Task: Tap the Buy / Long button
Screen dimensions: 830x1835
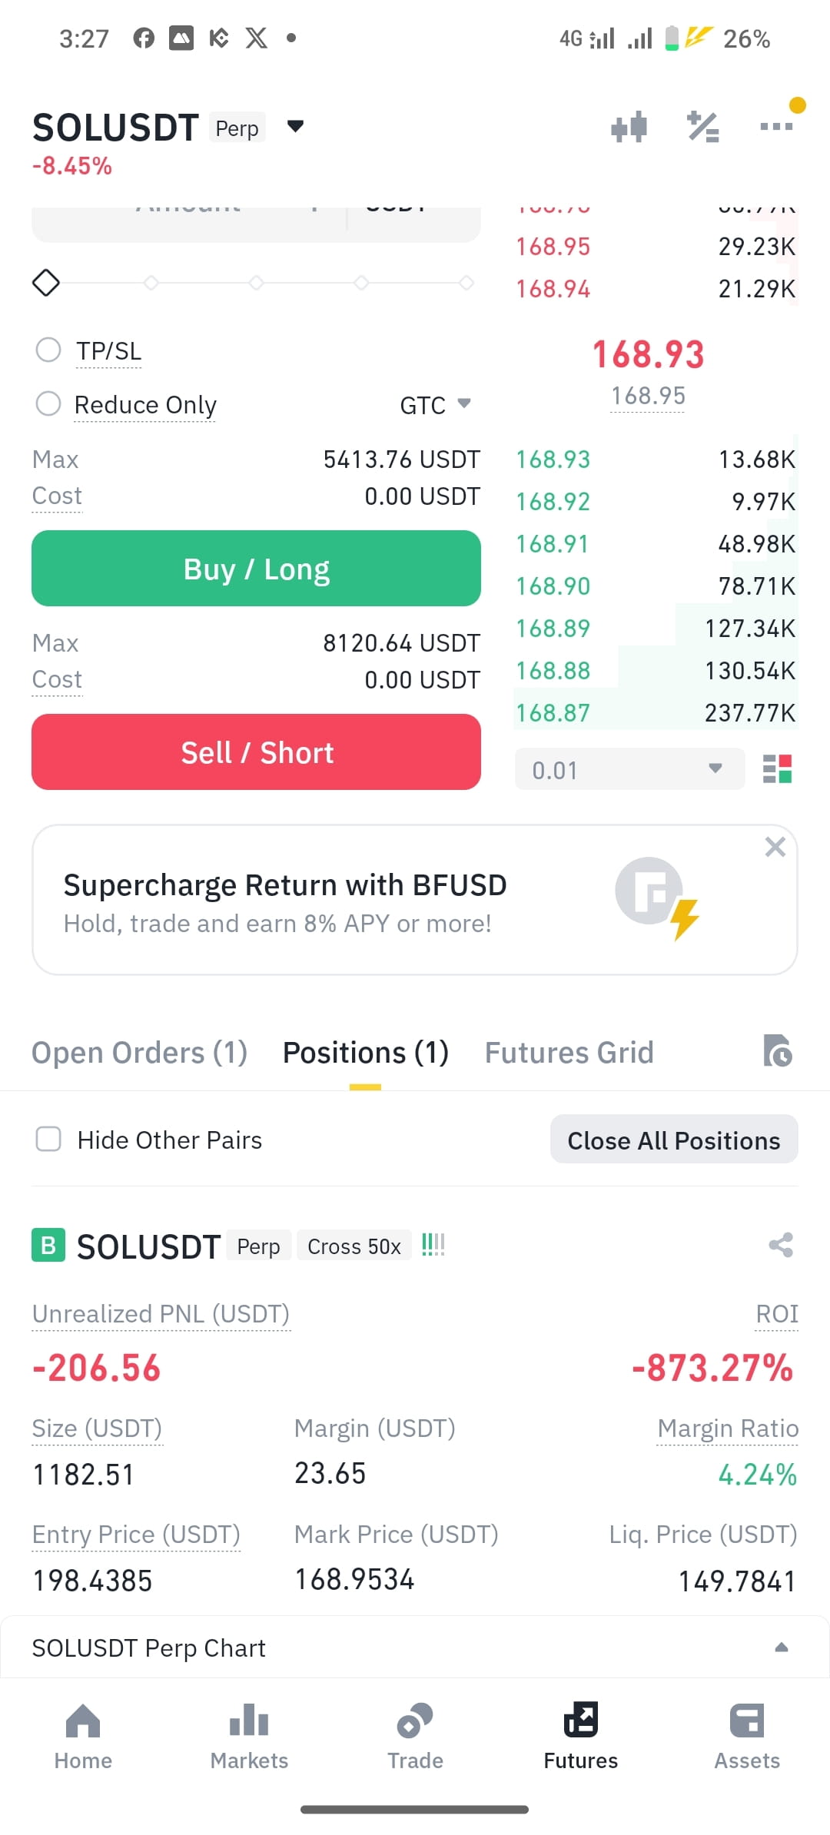Action: coord(256,569)
